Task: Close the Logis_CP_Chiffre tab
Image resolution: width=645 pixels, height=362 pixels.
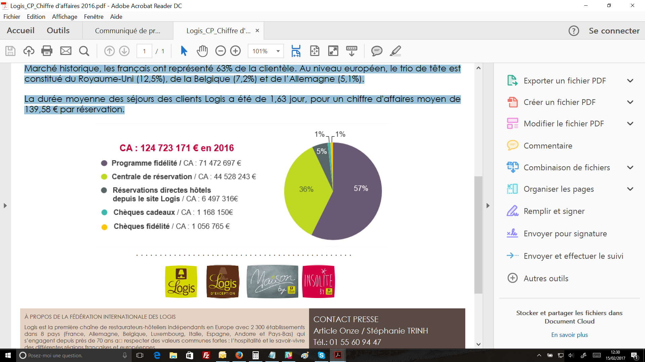Action: coord(257,31)
